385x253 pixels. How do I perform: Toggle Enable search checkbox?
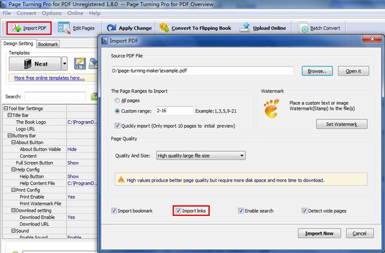(x=241, y=210)
